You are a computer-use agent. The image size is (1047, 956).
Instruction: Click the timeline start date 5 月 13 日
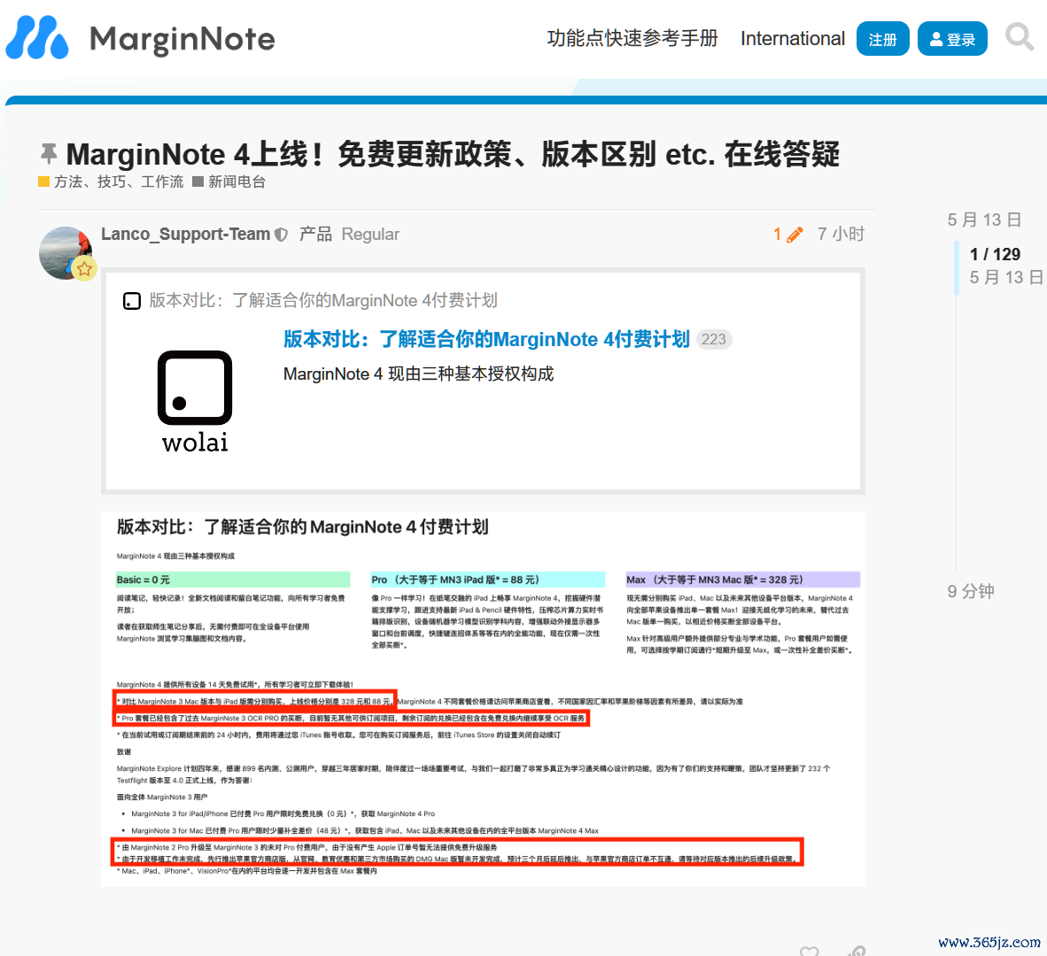(x=984, y=220)
